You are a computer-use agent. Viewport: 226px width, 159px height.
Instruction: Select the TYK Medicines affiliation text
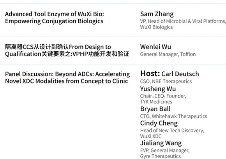(156, 101)
